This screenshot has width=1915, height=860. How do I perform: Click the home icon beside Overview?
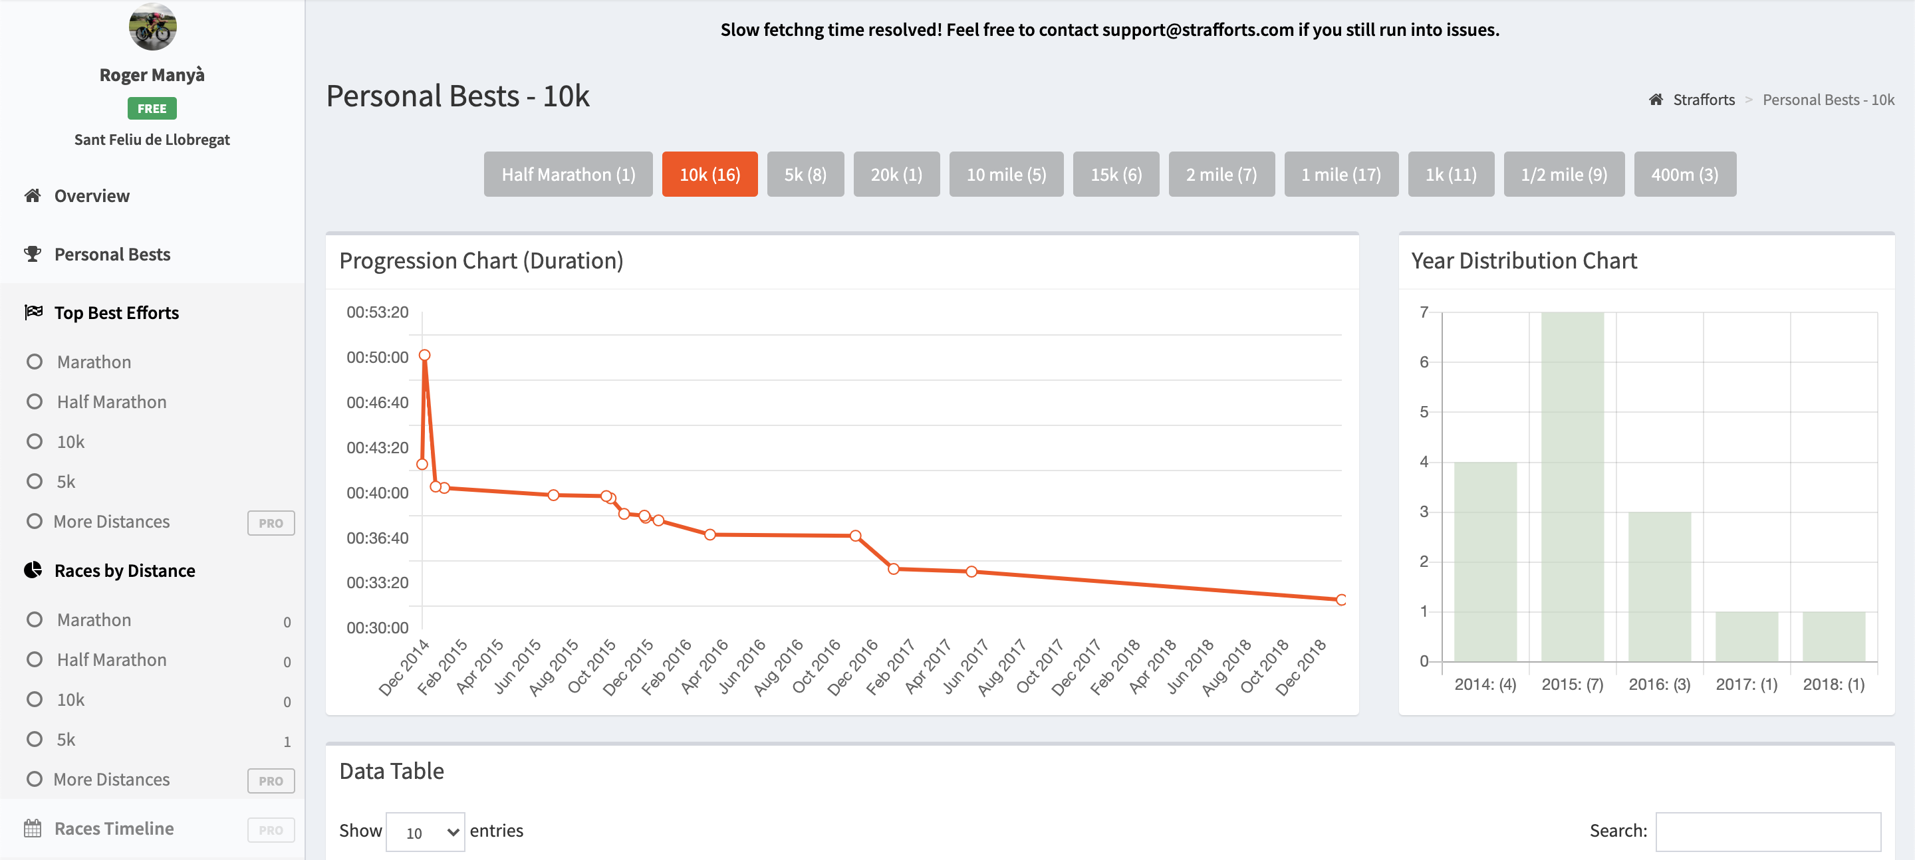(33, 195)
